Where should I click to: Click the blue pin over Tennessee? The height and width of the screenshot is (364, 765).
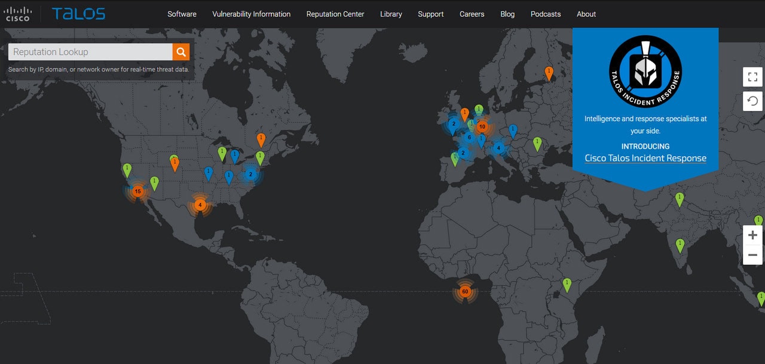coord(229,177)
